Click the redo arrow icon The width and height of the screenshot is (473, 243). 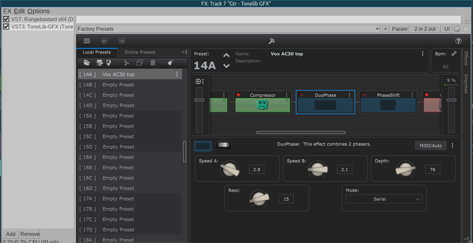(122, 41)
